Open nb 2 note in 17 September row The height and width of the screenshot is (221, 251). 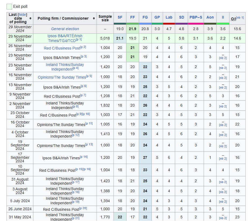(223, 159)
